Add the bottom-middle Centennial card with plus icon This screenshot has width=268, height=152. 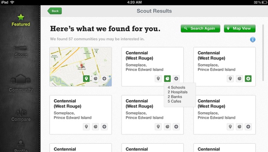tap(176, 127)
